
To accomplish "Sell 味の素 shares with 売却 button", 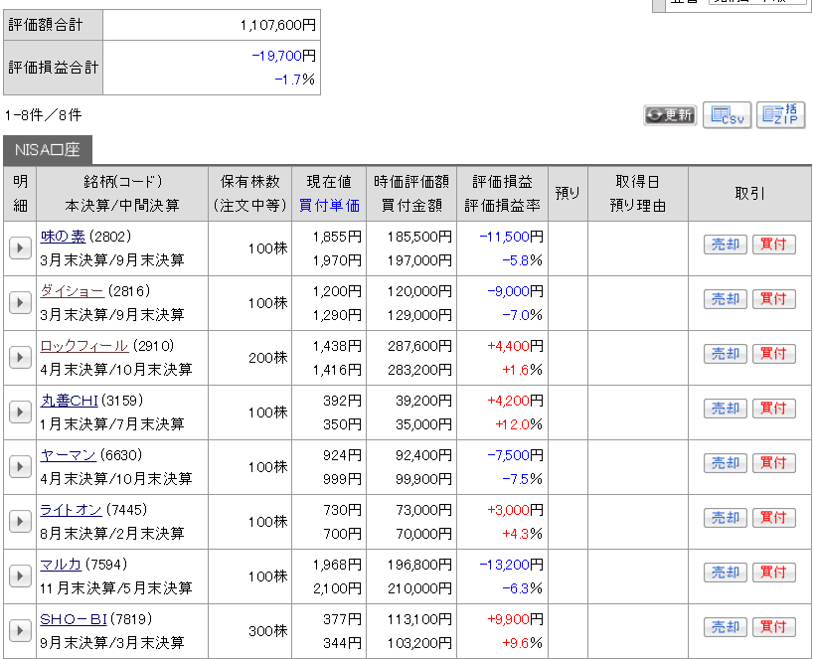I will (726, 245).
